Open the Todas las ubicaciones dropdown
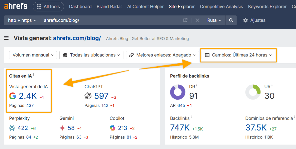The image size is (296, 149). pyautogui.click(x=91, y=55)
